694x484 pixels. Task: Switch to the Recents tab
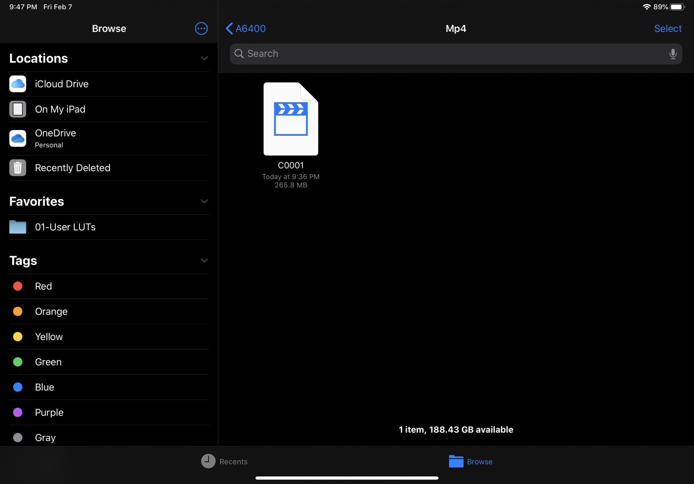(x=225, y=461)
